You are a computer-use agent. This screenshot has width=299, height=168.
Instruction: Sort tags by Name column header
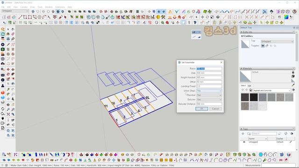point(257,139)
